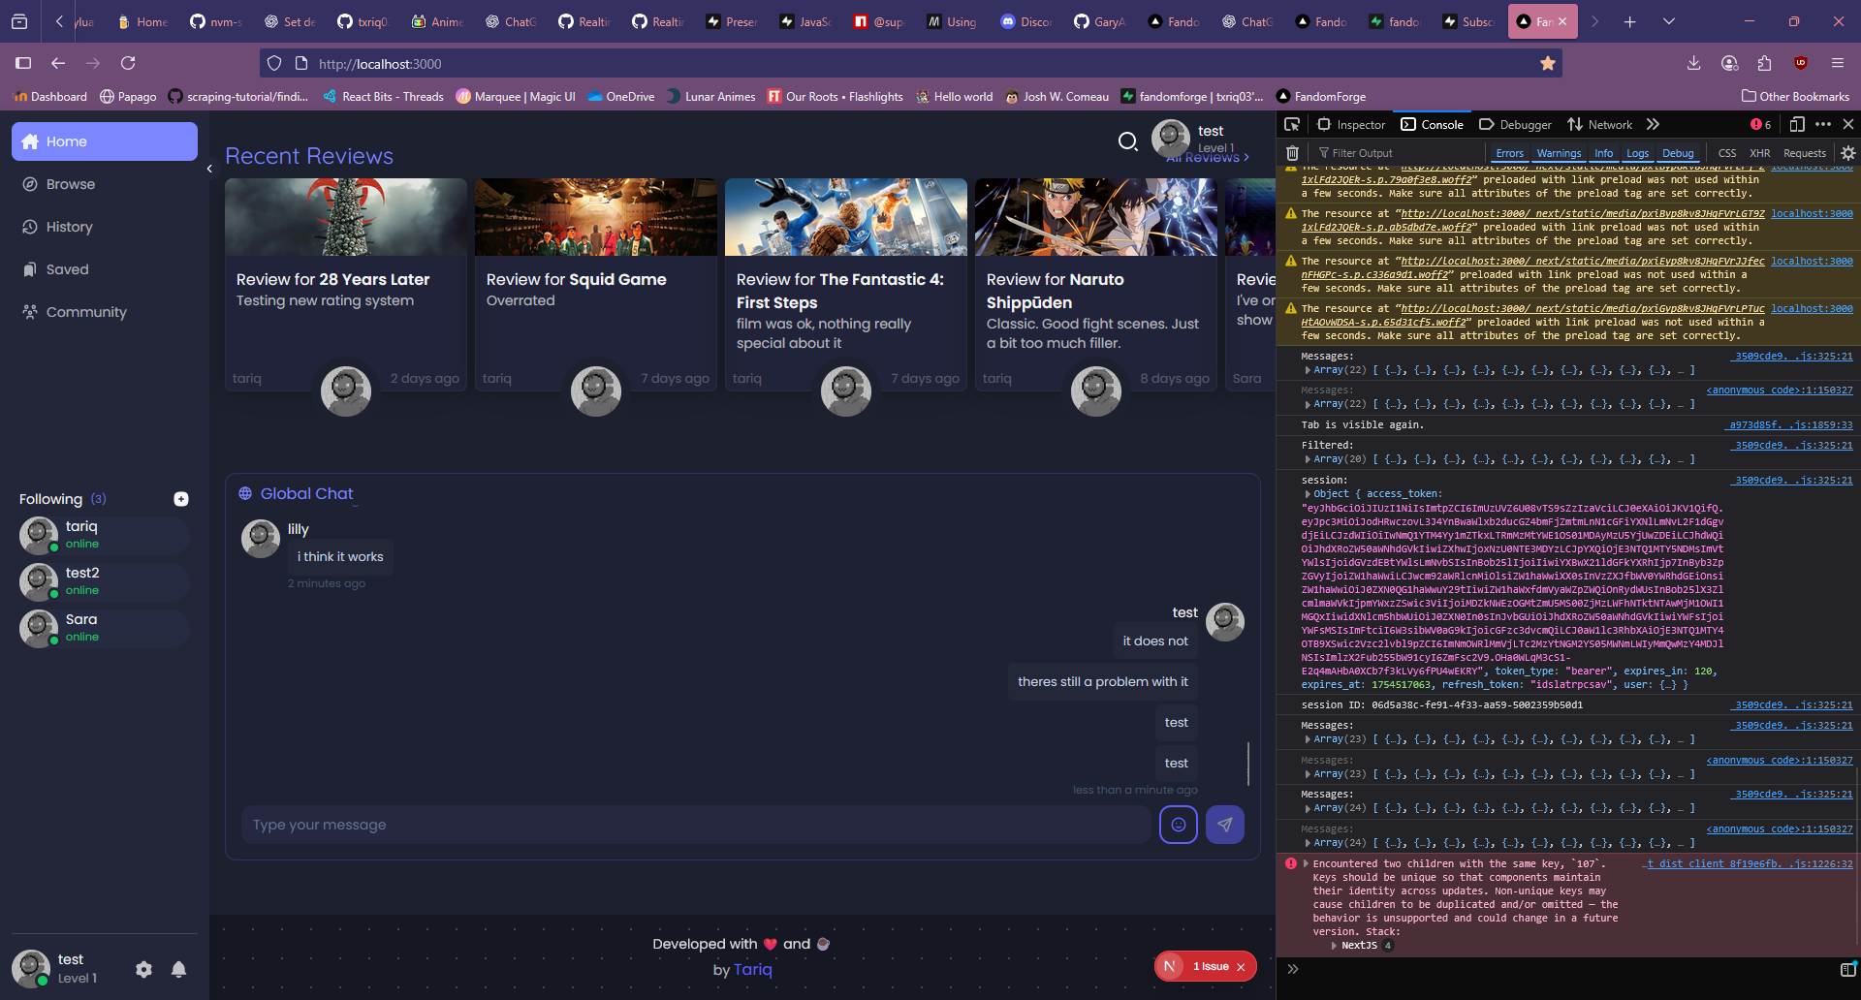Focus the console command input prompt
This screenshot has height=1000, width=1861.
coord(1565,969)
